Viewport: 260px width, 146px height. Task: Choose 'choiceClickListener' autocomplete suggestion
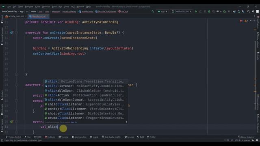tap(86, 114)
